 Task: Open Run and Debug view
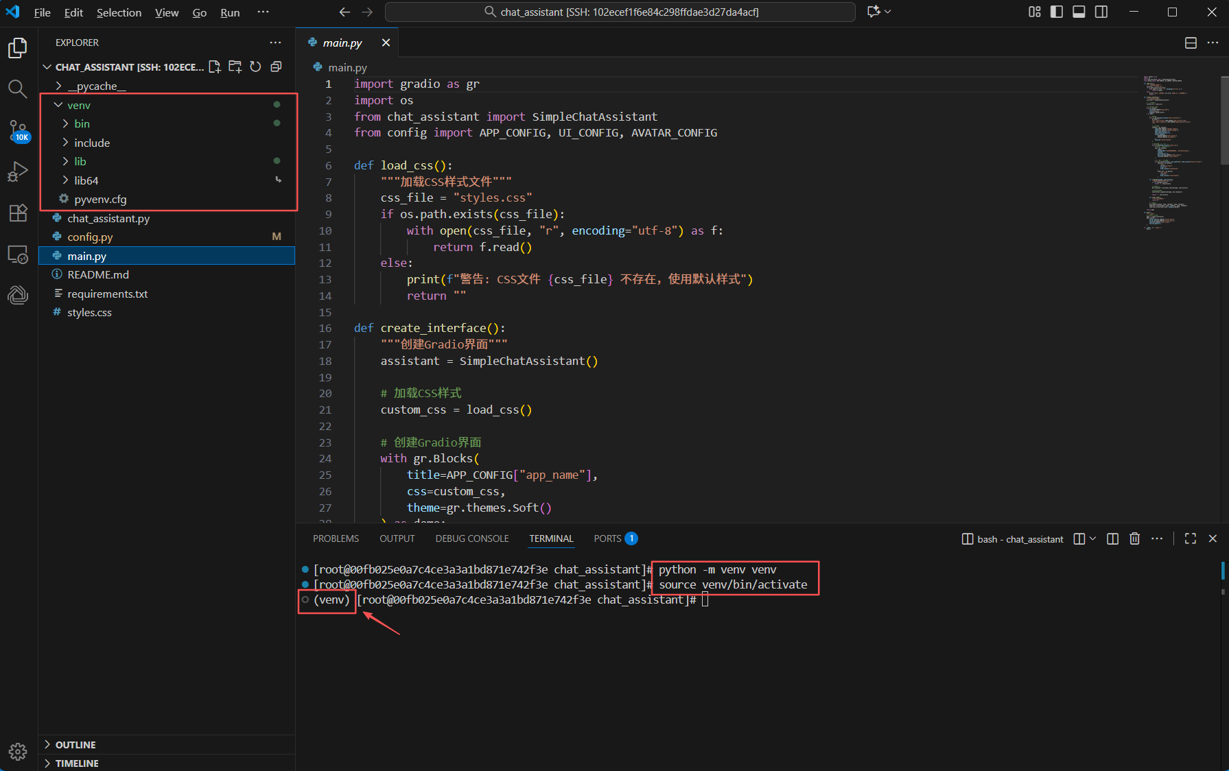click(18, 171)
